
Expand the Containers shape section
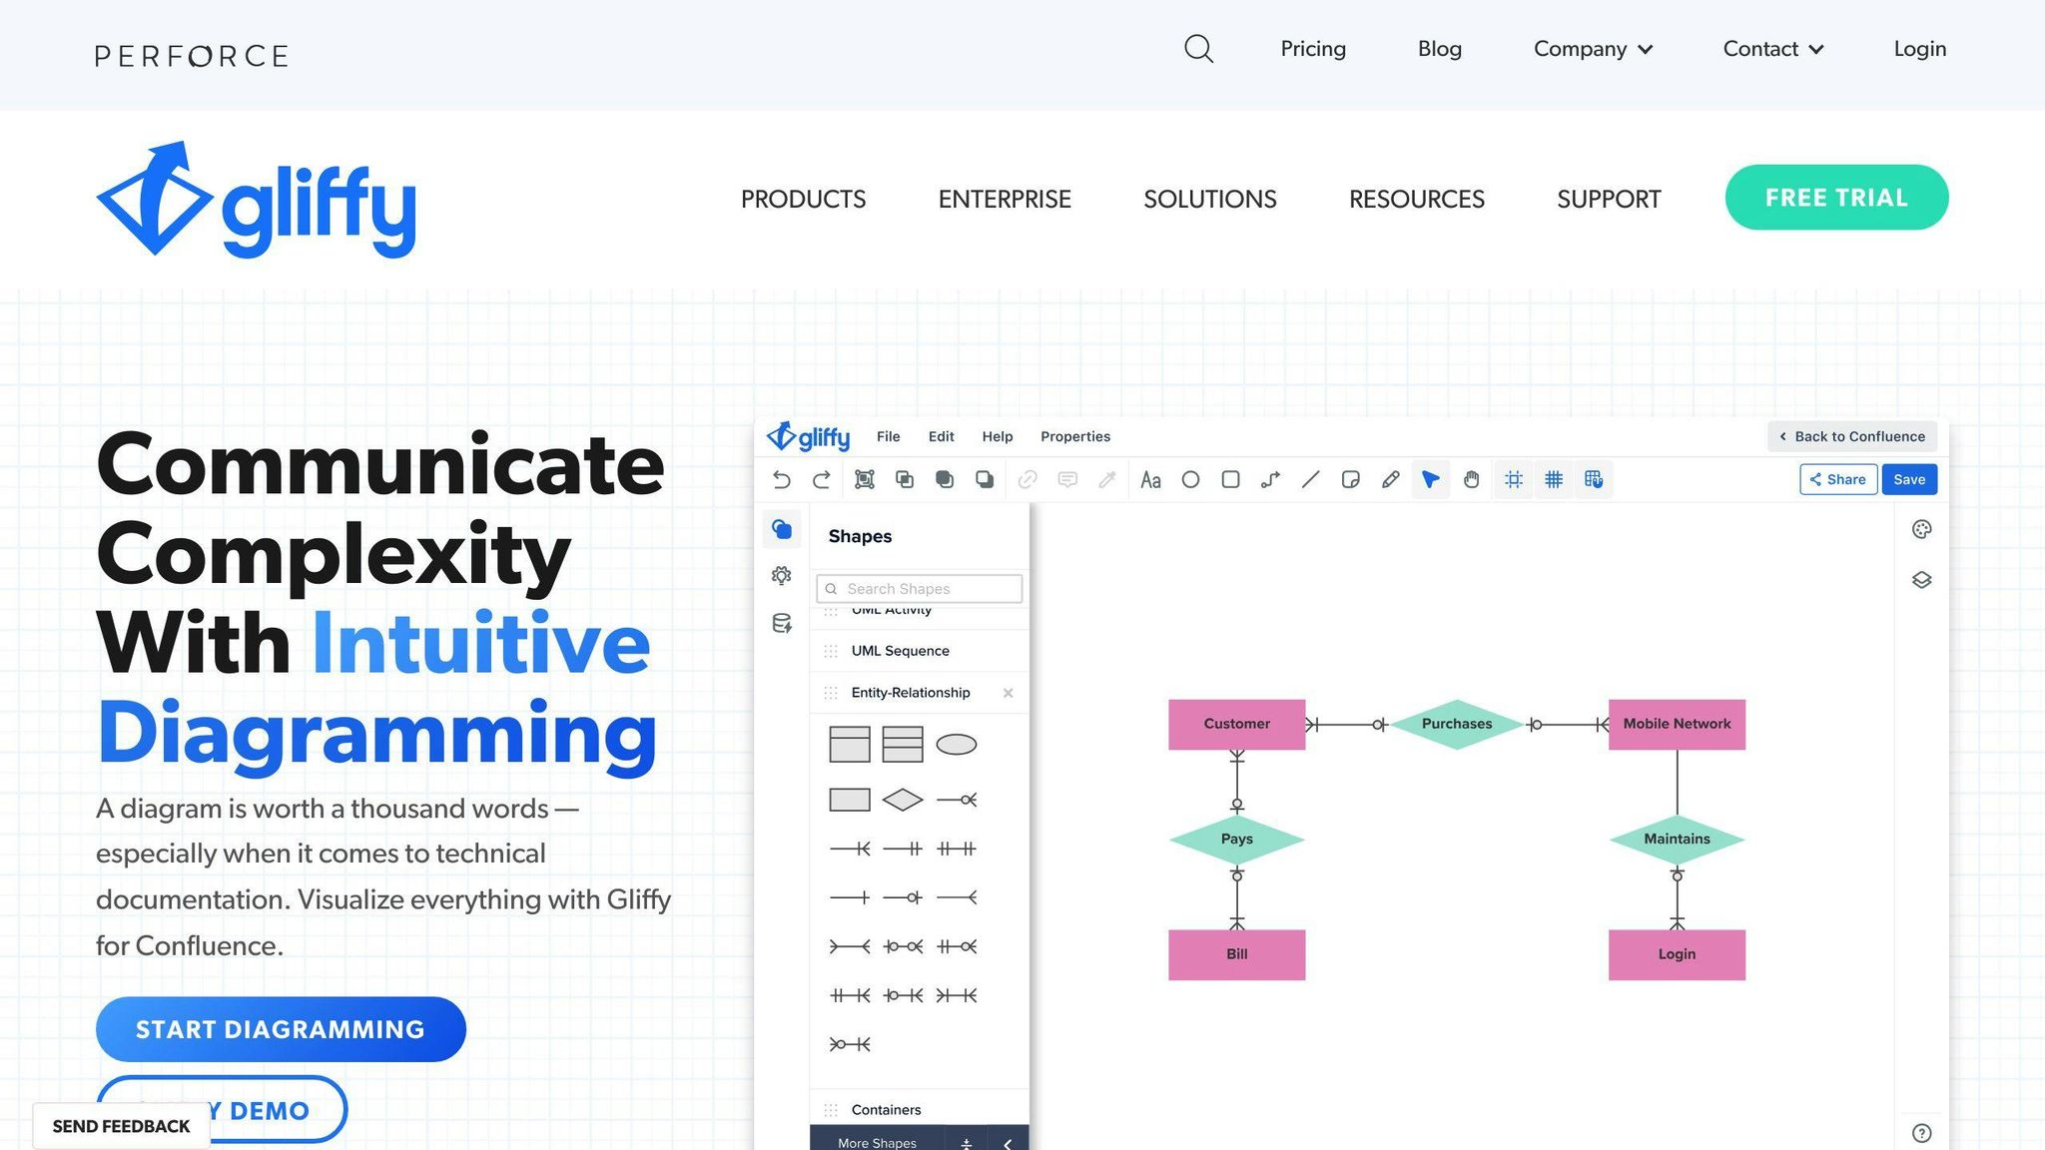click(x=886, y=1110)
